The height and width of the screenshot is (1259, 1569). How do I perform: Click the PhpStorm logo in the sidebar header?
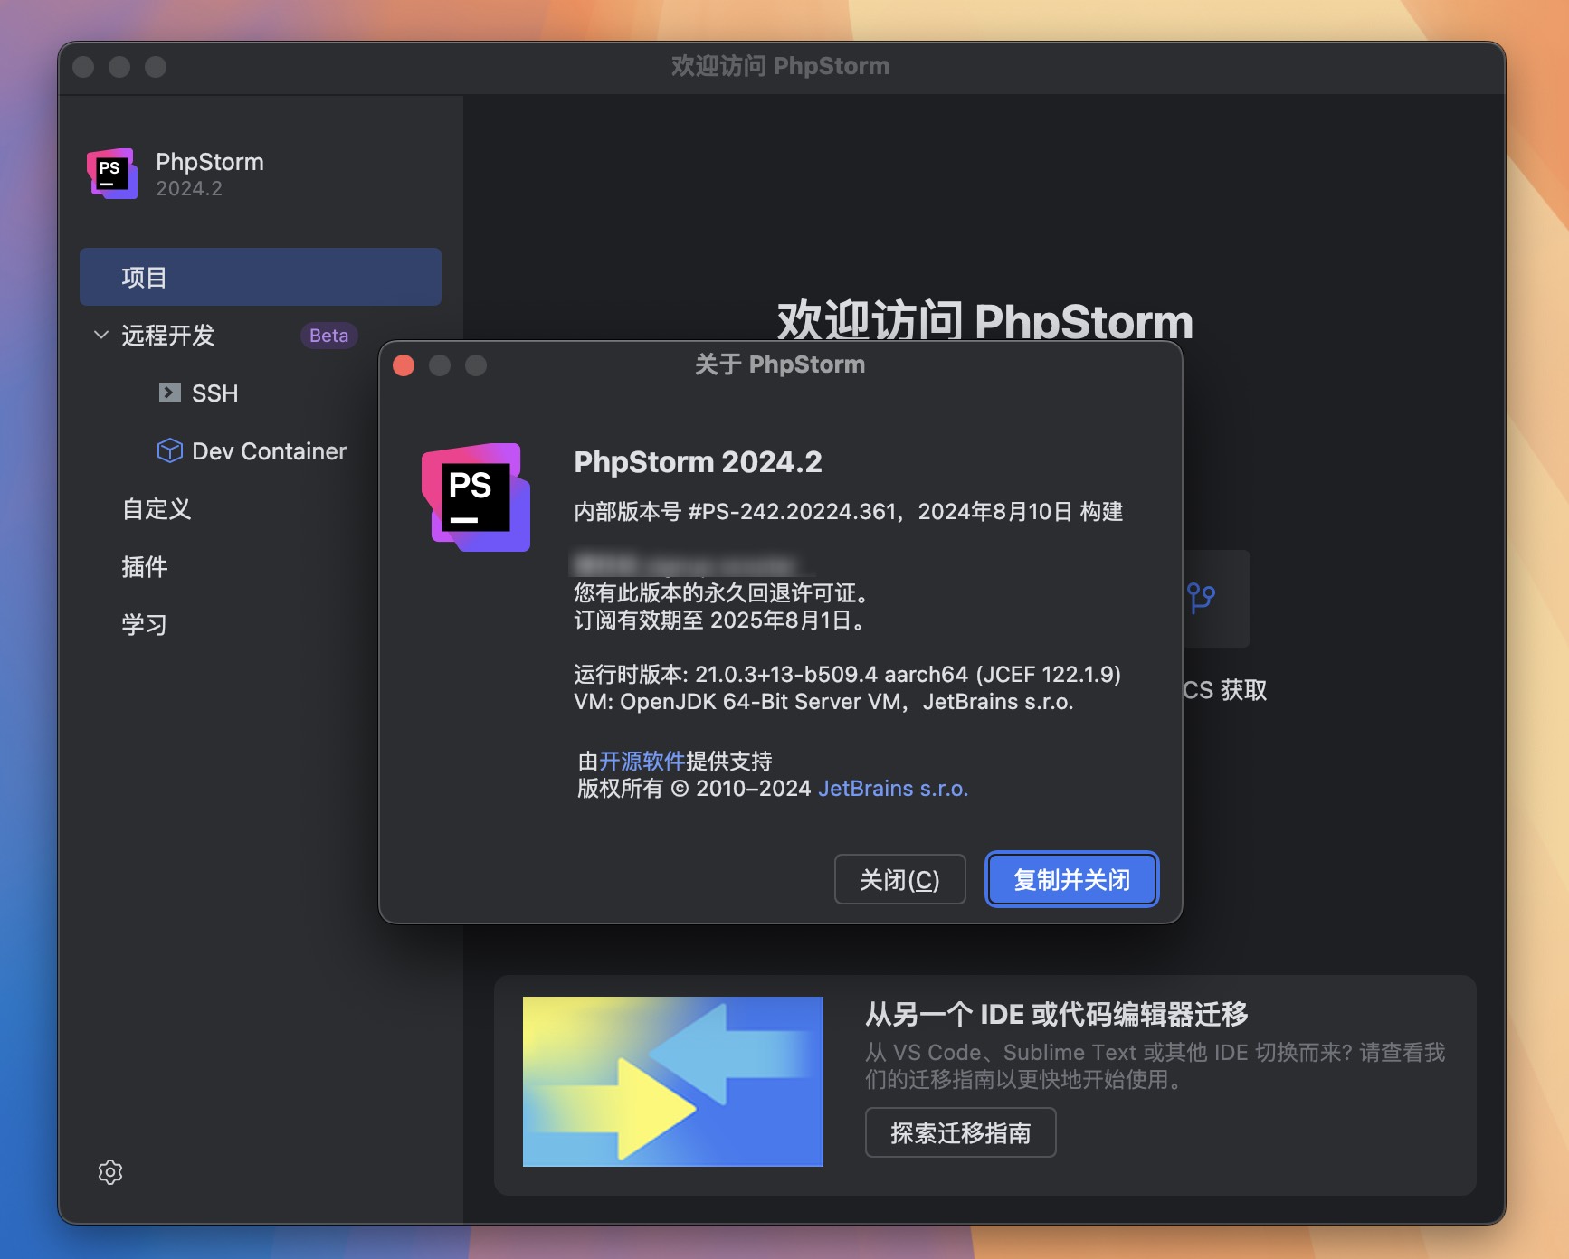pyautogui.click(x=112, y=174)
